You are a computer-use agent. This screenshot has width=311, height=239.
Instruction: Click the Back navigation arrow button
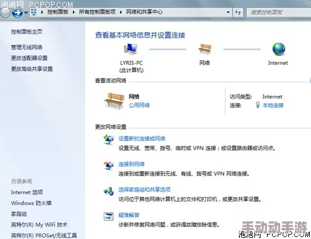pyautogui.click(x=4, y=13)
